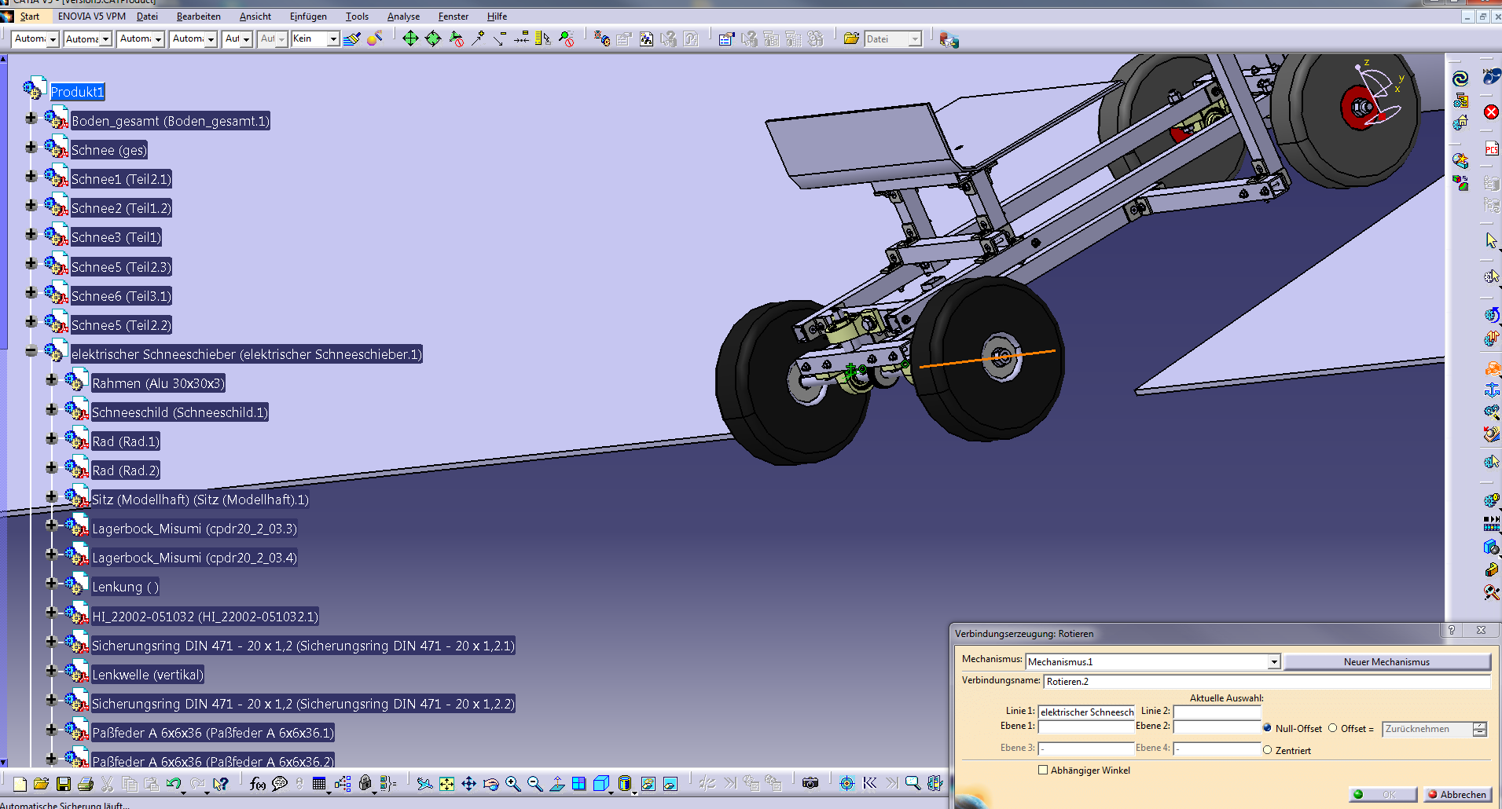This screenshot has width=1502, height=809.
Task: Click the Linie 2 input field
Action: click(x=1217, y=712)
